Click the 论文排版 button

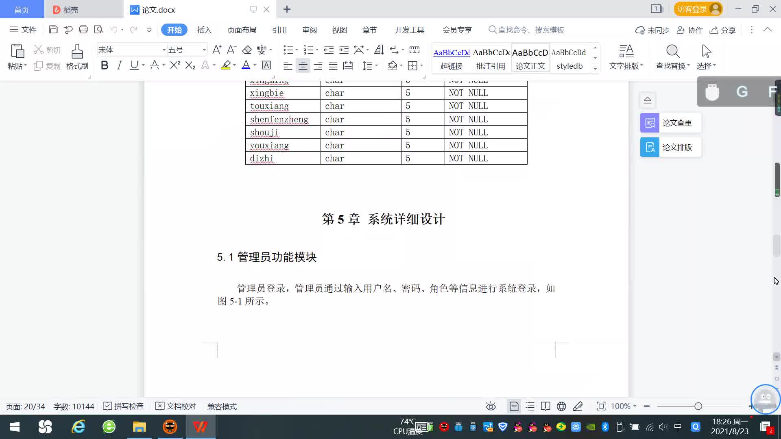coord(670,147)
